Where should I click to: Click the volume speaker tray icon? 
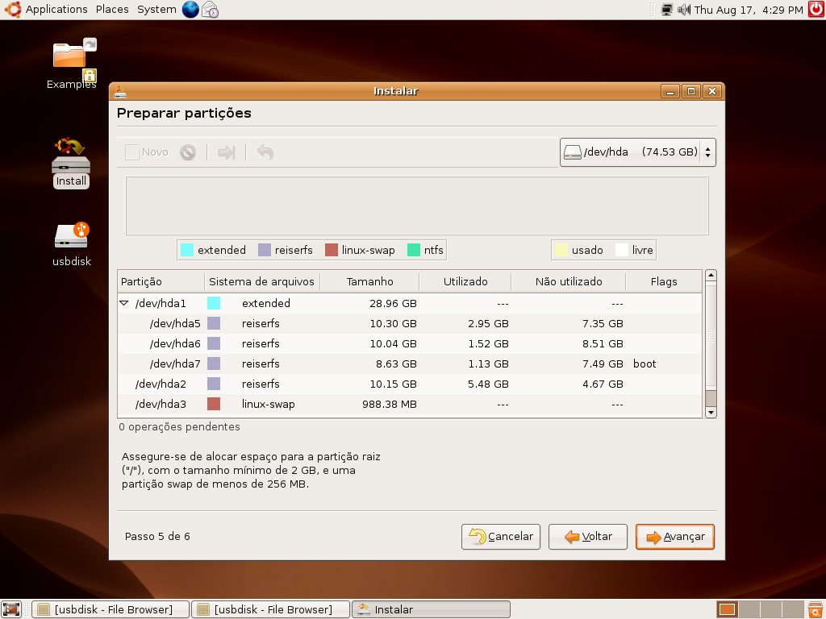tap(684, 10)
